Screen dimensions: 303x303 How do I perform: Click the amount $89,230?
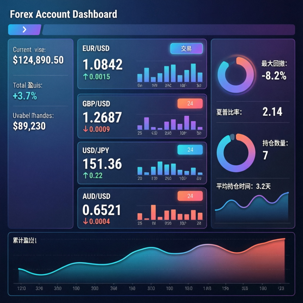tap(29, 126)
